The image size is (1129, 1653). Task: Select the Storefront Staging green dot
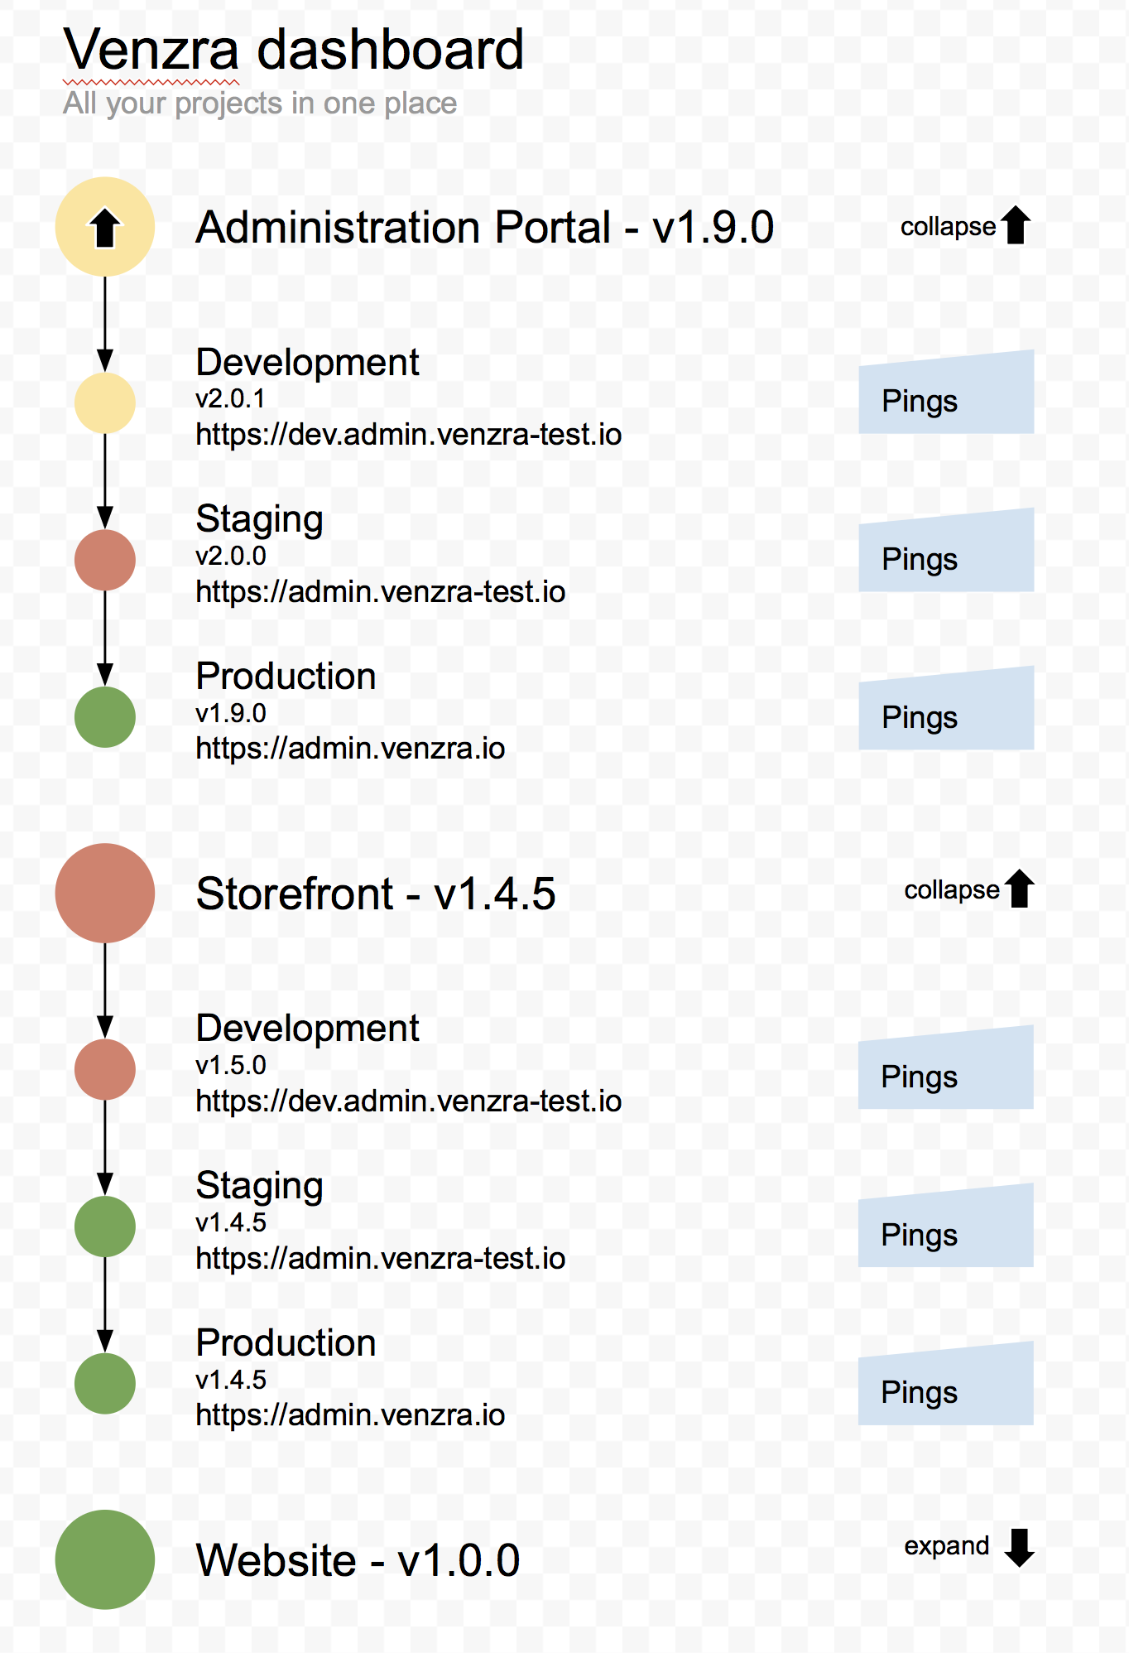105,1226
